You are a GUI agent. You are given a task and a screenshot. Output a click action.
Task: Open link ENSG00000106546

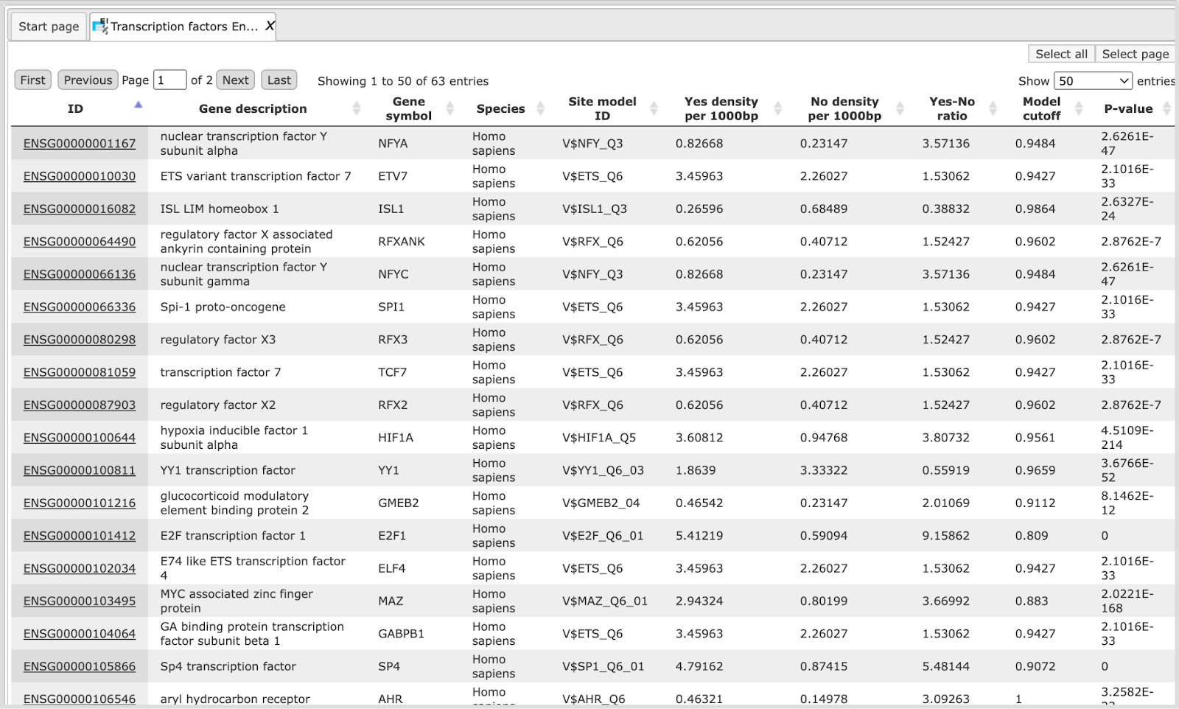tap(80, 699)
